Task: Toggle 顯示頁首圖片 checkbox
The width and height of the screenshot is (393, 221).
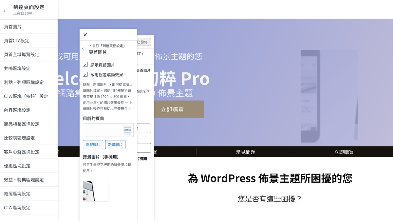Action: (85, 64)
